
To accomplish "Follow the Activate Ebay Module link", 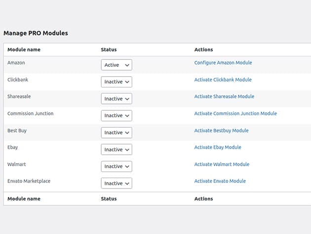I will pos(218,147).
